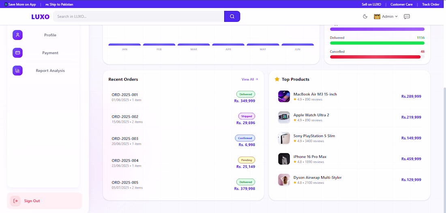Open View All recent orders
This screenshot has width=446, height=213.
pos(250,79)
